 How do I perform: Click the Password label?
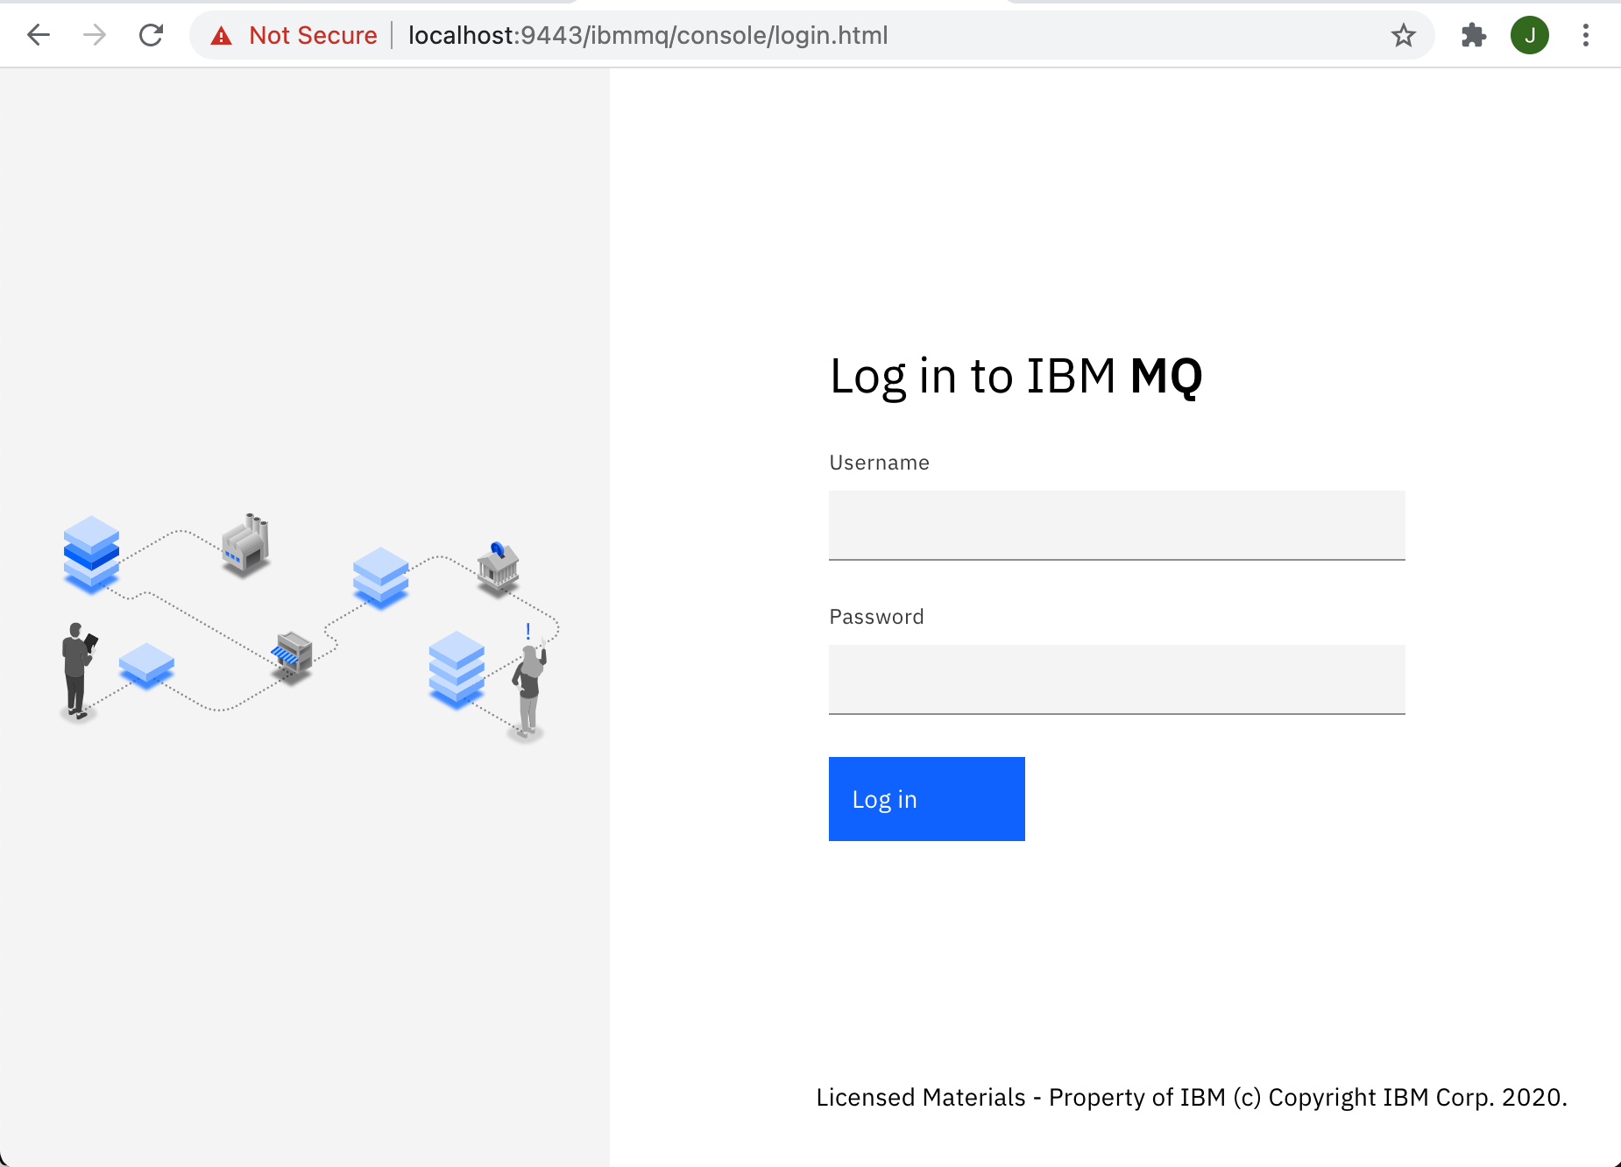[876, 617]
